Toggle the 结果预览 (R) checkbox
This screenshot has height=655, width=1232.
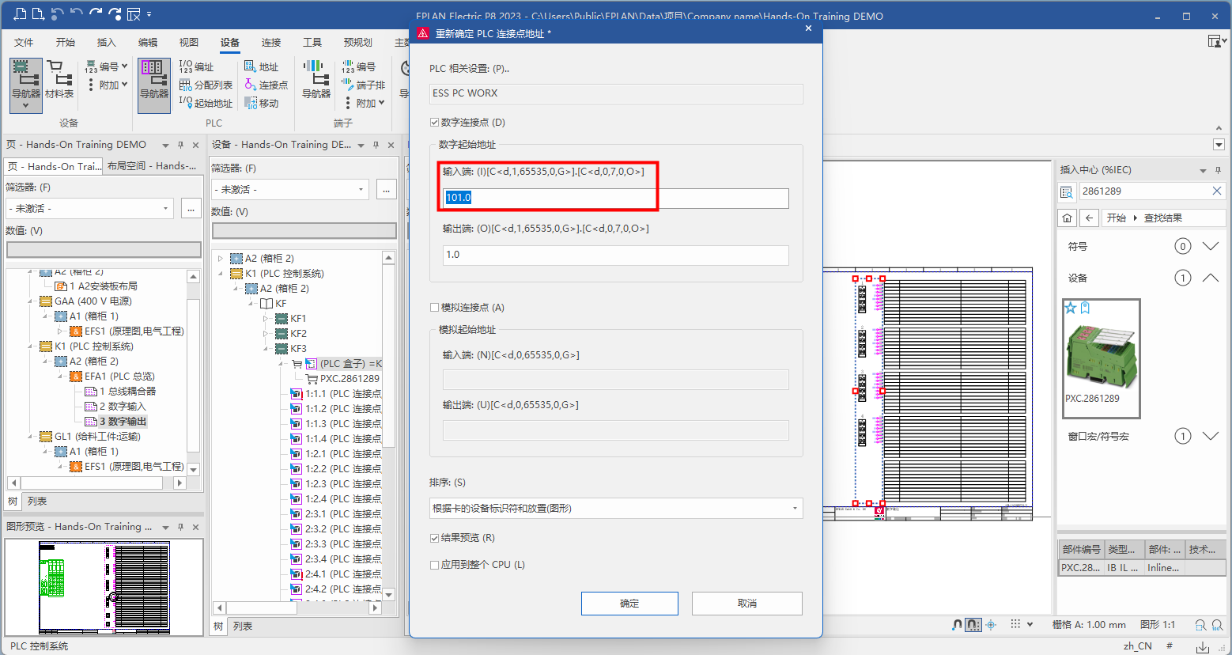click(434, 537)
